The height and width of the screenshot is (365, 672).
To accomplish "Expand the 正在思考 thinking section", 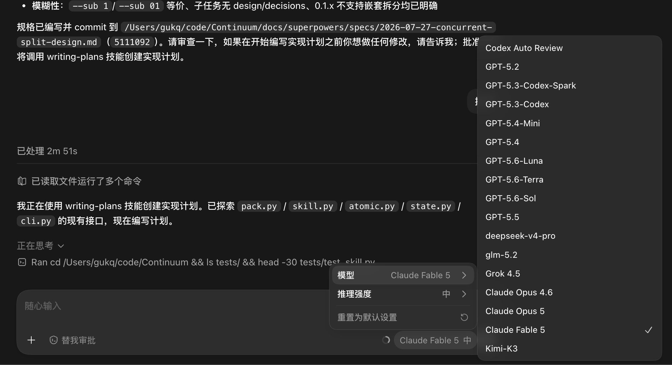I will coord(40,246).
